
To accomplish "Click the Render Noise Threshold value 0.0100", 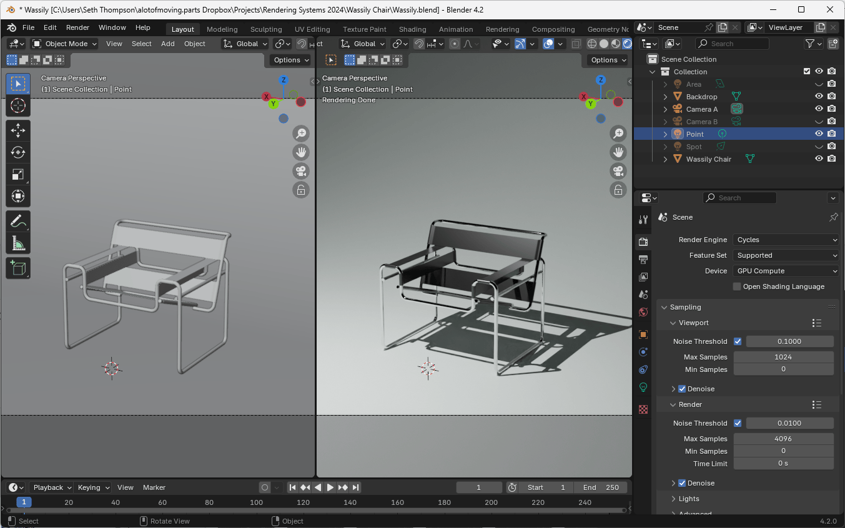I will click(x=789, y=423).
